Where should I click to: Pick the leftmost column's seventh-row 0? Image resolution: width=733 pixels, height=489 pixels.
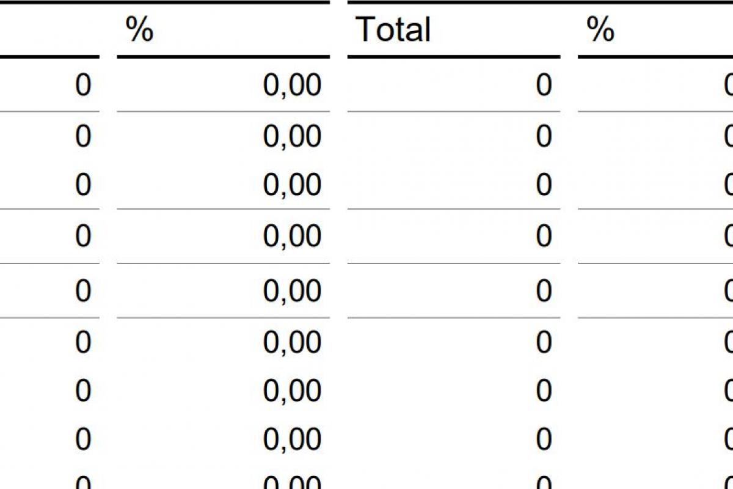pos(83,391)
